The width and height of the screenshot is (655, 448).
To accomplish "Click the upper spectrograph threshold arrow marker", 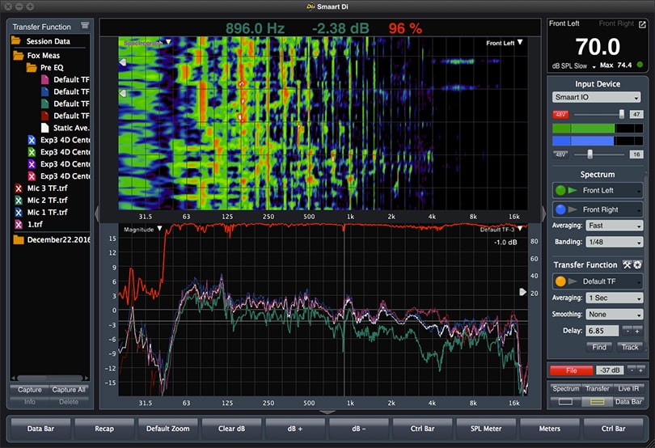I will 122,62.
